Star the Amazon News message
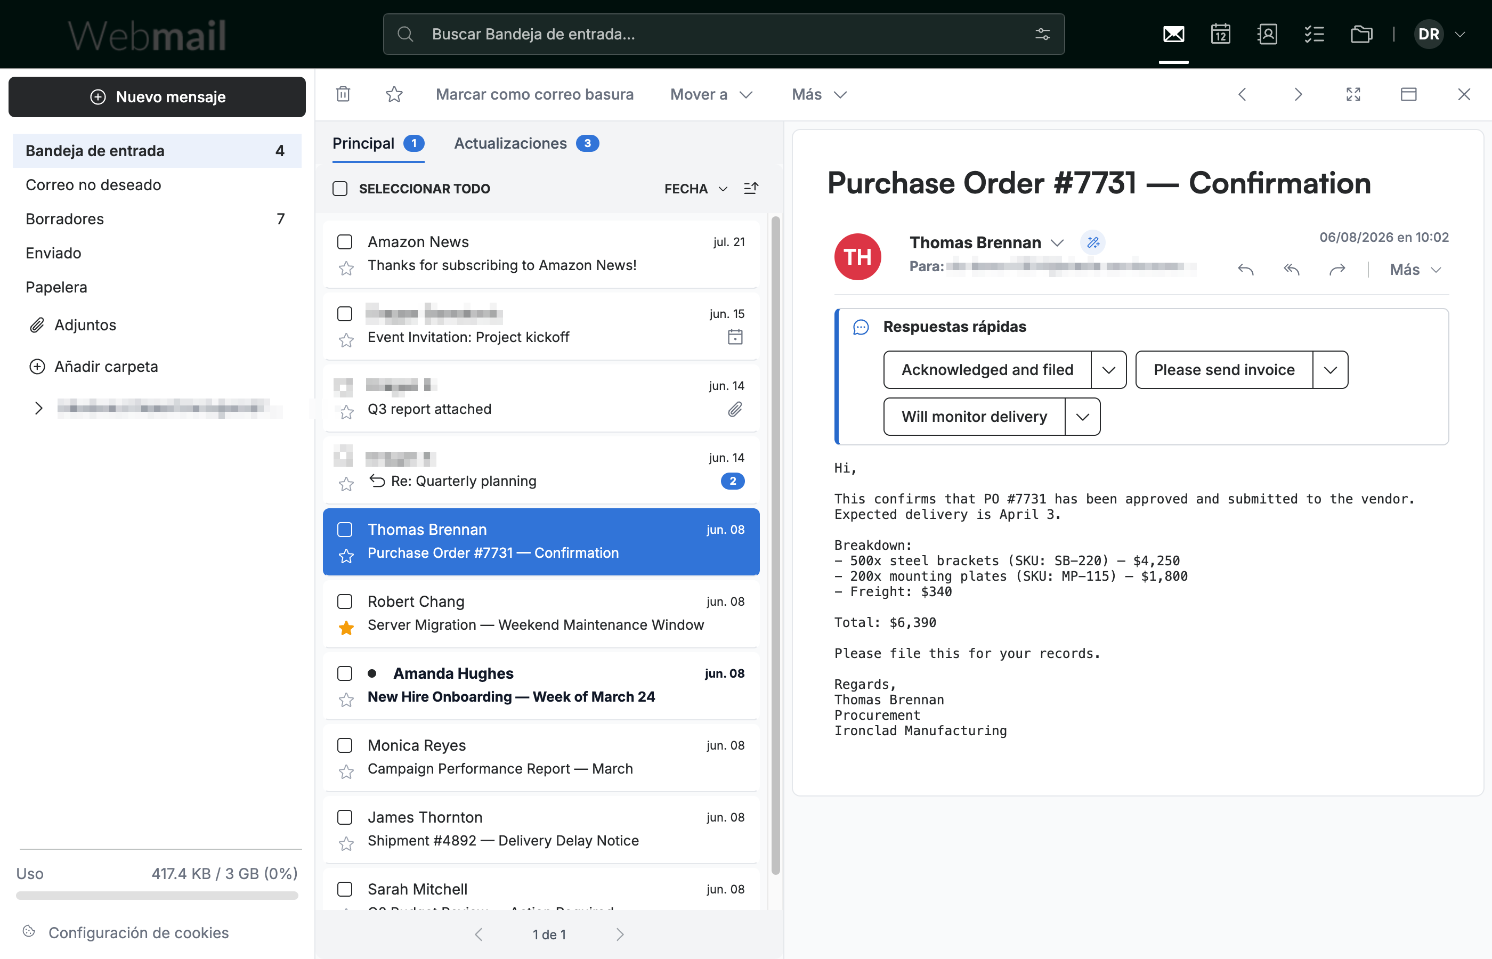Screen dimensions: 1492x959 click(x=346, y=269)
